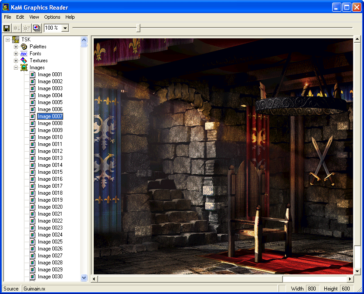This screenshot has height=294, width=364.
Task: Collapse the Images tree node
Action: point(16,68)
